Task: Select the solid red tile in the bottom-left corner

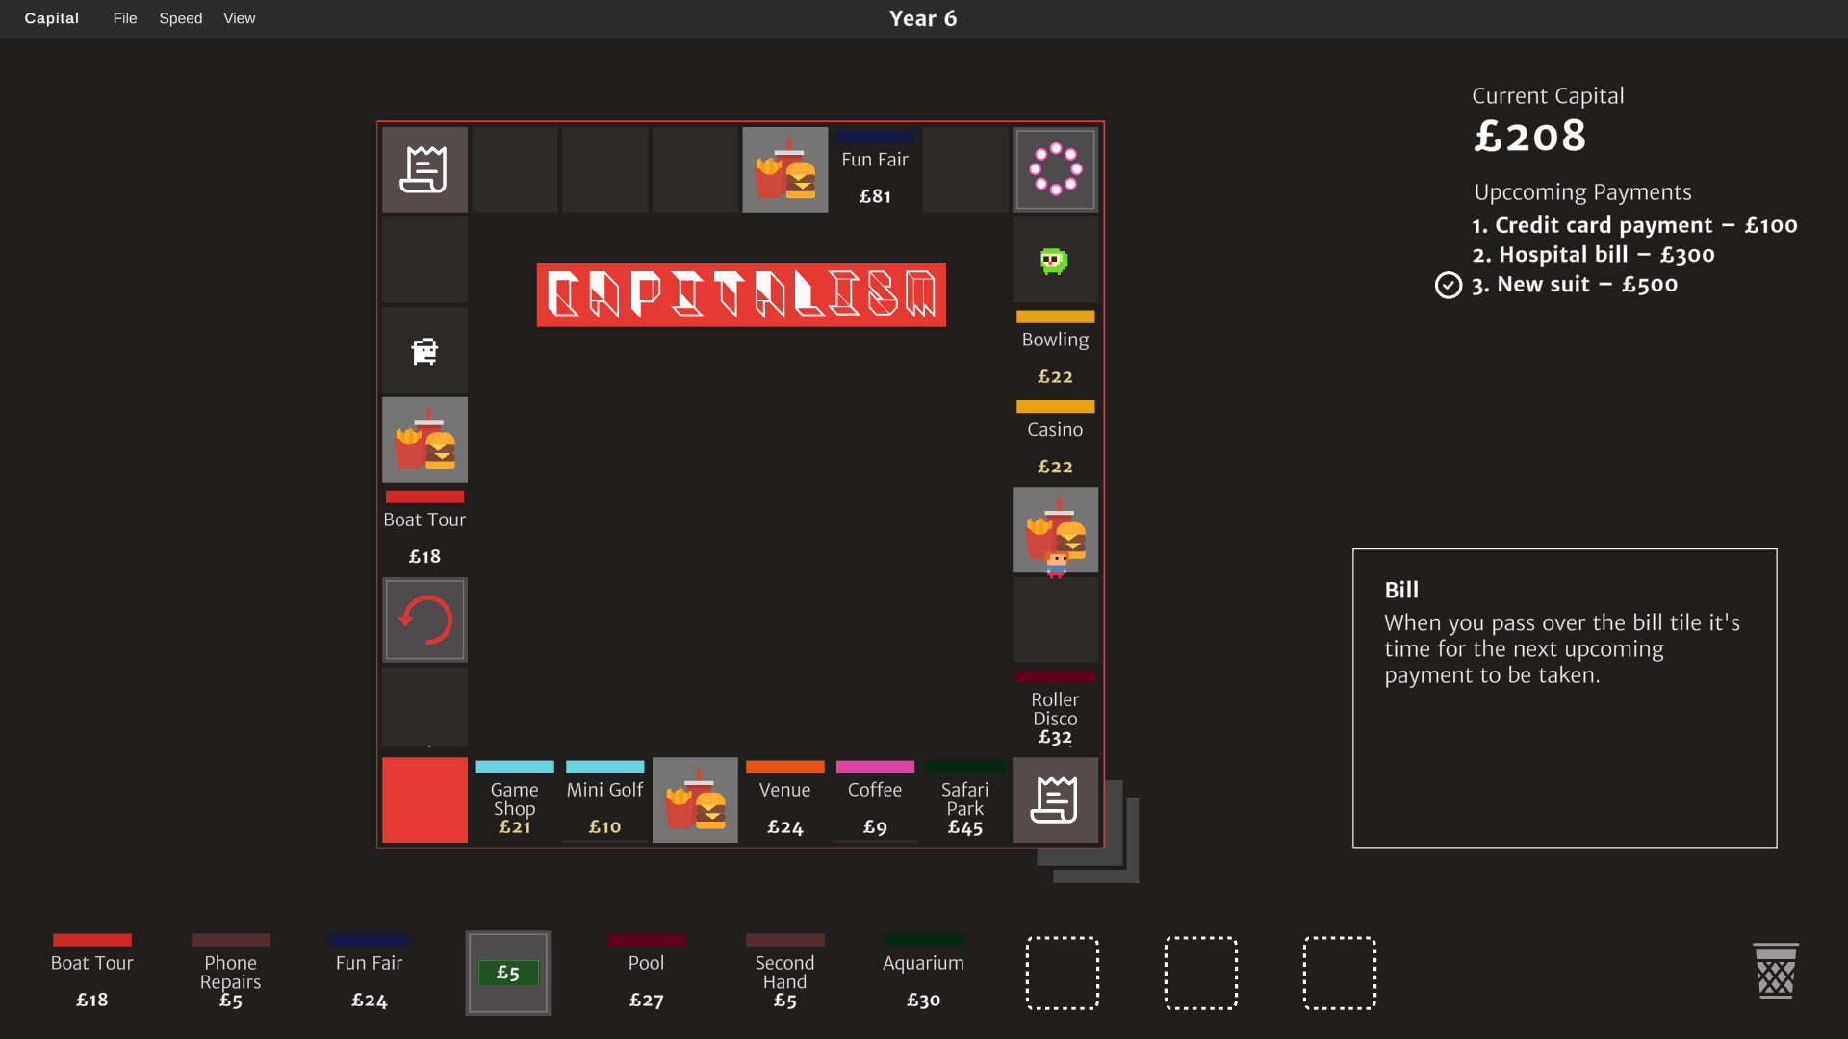Action: coord(424,799)
